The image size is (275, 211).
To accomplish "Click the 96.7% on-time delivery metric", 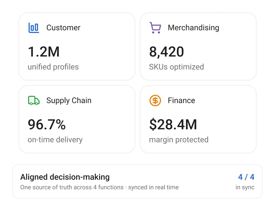I will (x=47, y=124).
